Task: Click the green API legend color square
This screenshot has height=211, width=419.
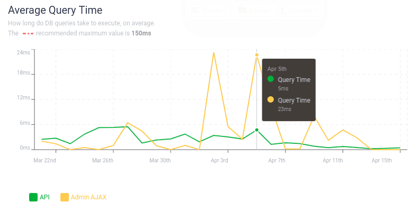Action: click(x=33, y=197)
